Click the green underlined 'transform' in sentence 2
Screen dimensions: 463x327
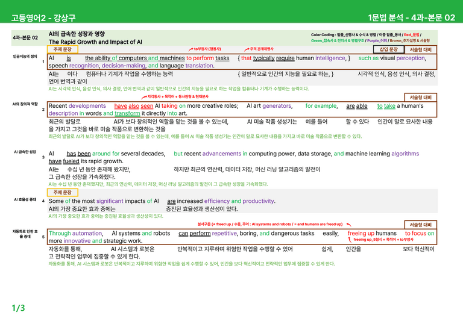coord(127,113)
